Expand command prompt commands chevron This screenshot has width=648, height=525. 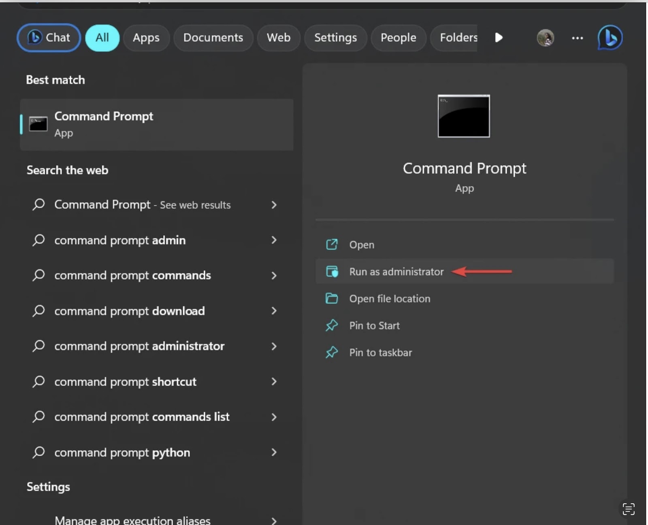tap(274, 276)
